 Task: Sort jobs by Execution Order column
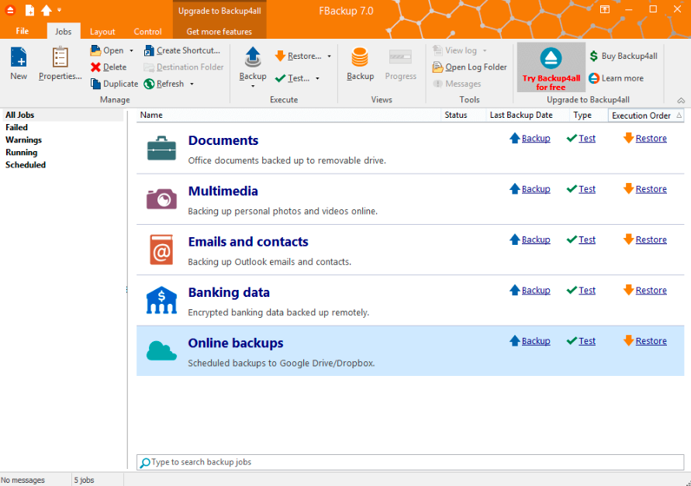[646, 115]
